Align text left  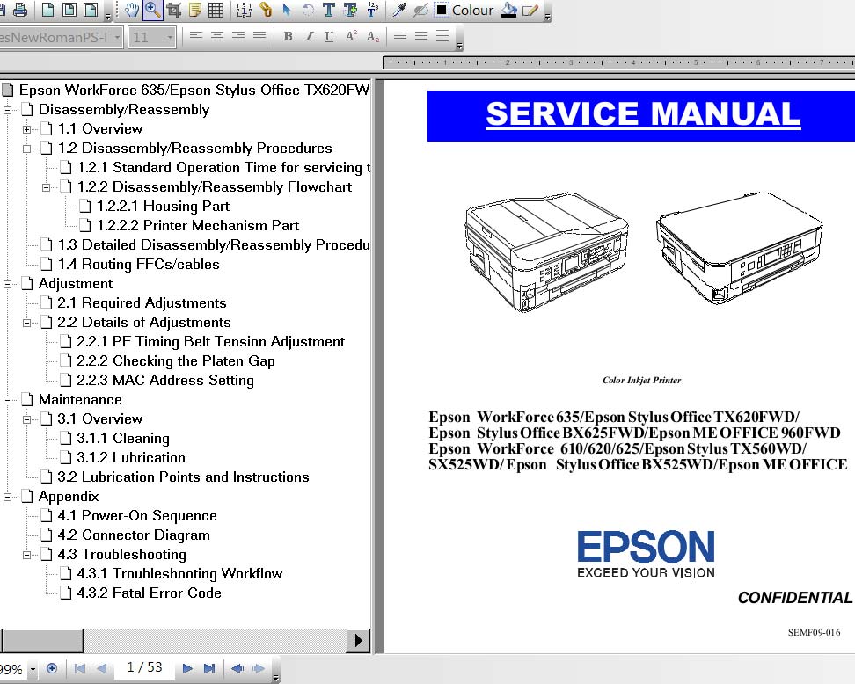click(196, 37)
